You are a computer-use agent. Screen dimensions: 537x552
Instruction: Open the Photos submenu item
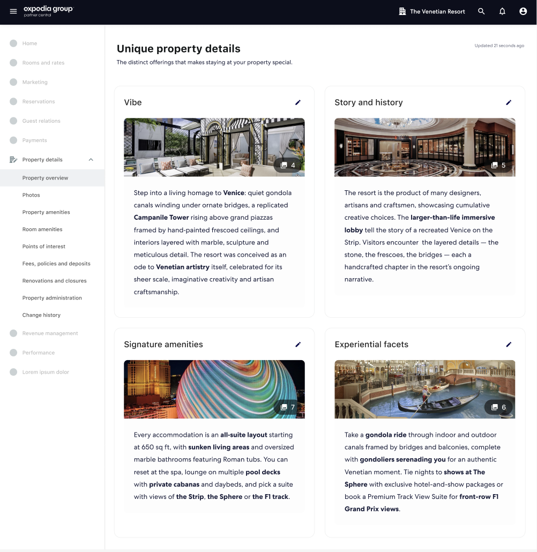31,195
